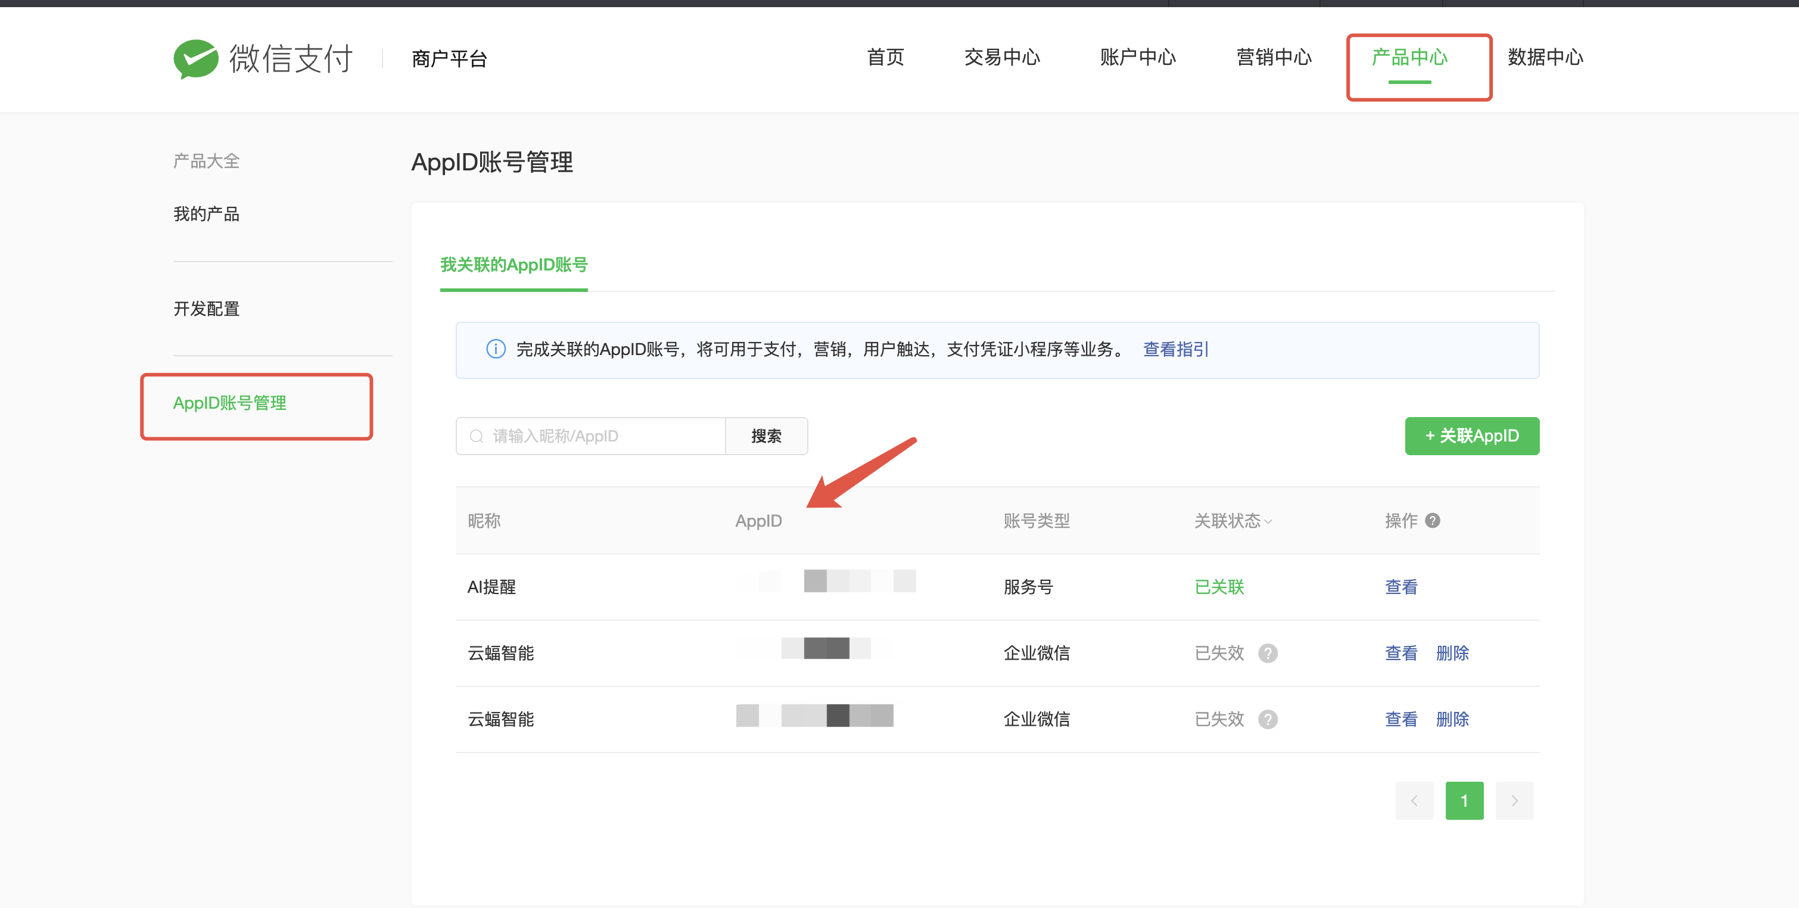
Task: Click the WeChat Pay logo icon
Action: pyautogui.click(x=196, y=58)
